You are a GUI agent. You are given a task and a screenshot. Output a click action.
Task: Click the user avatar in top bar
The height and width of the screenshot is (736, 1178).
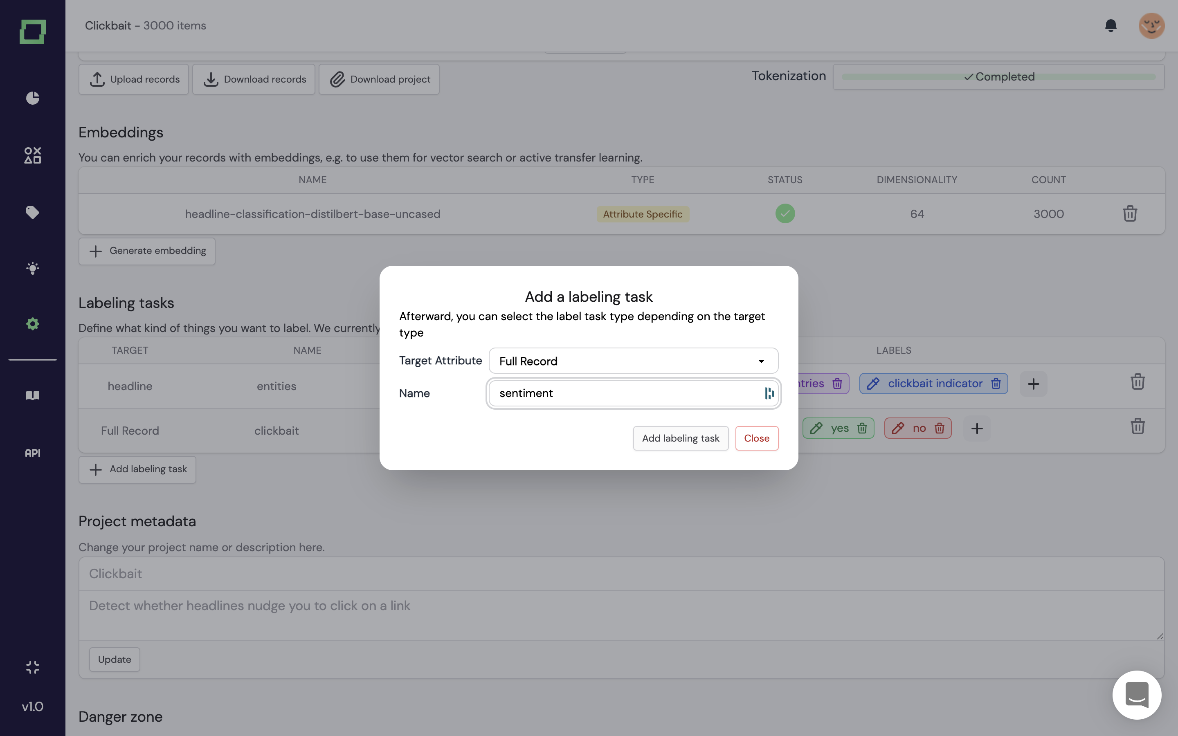[x=1151, y=25]
